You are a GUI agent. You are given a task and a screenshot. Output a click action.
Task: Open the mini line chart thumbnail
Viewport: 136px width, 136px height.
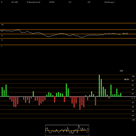click(x=67, y=130)
